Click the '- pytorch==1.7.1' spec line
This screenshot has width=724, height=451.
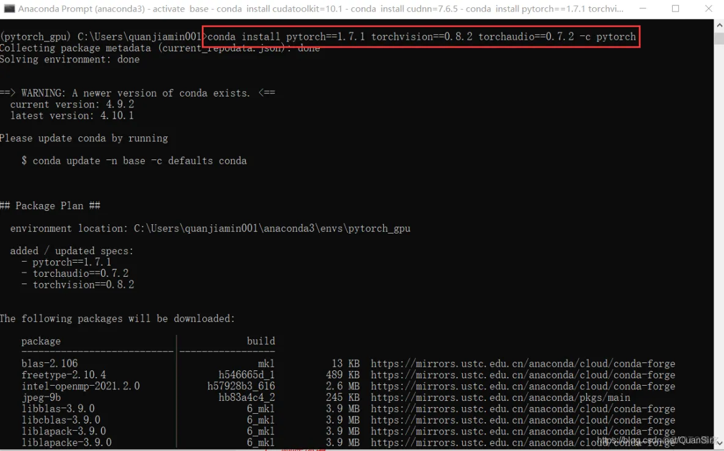pyautogui.click(x=66, y=262)
